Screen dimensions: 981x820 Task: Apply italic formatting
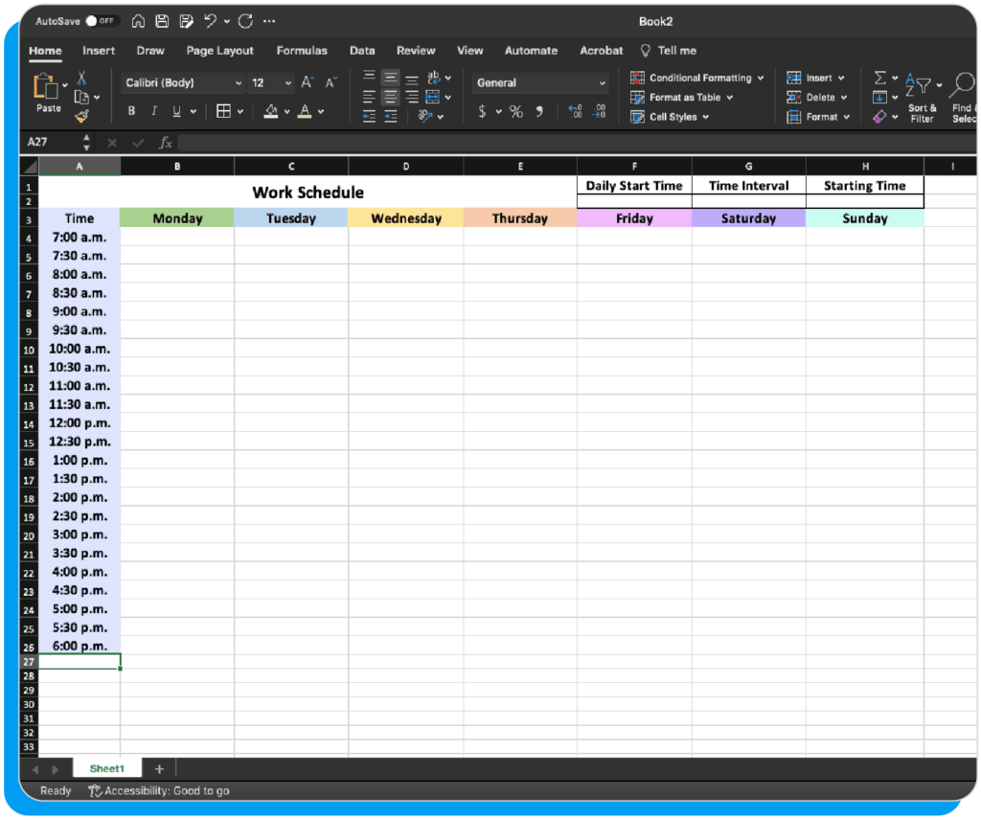click(153, 110)
